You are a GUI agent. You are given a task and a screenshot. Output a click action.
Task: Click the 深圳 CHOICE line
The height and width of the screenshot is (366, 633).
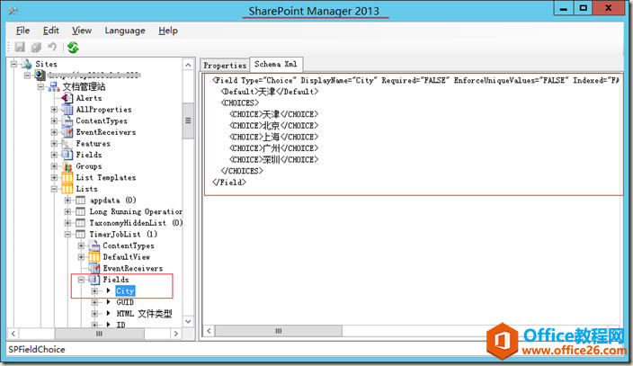[x=274, y=159]
